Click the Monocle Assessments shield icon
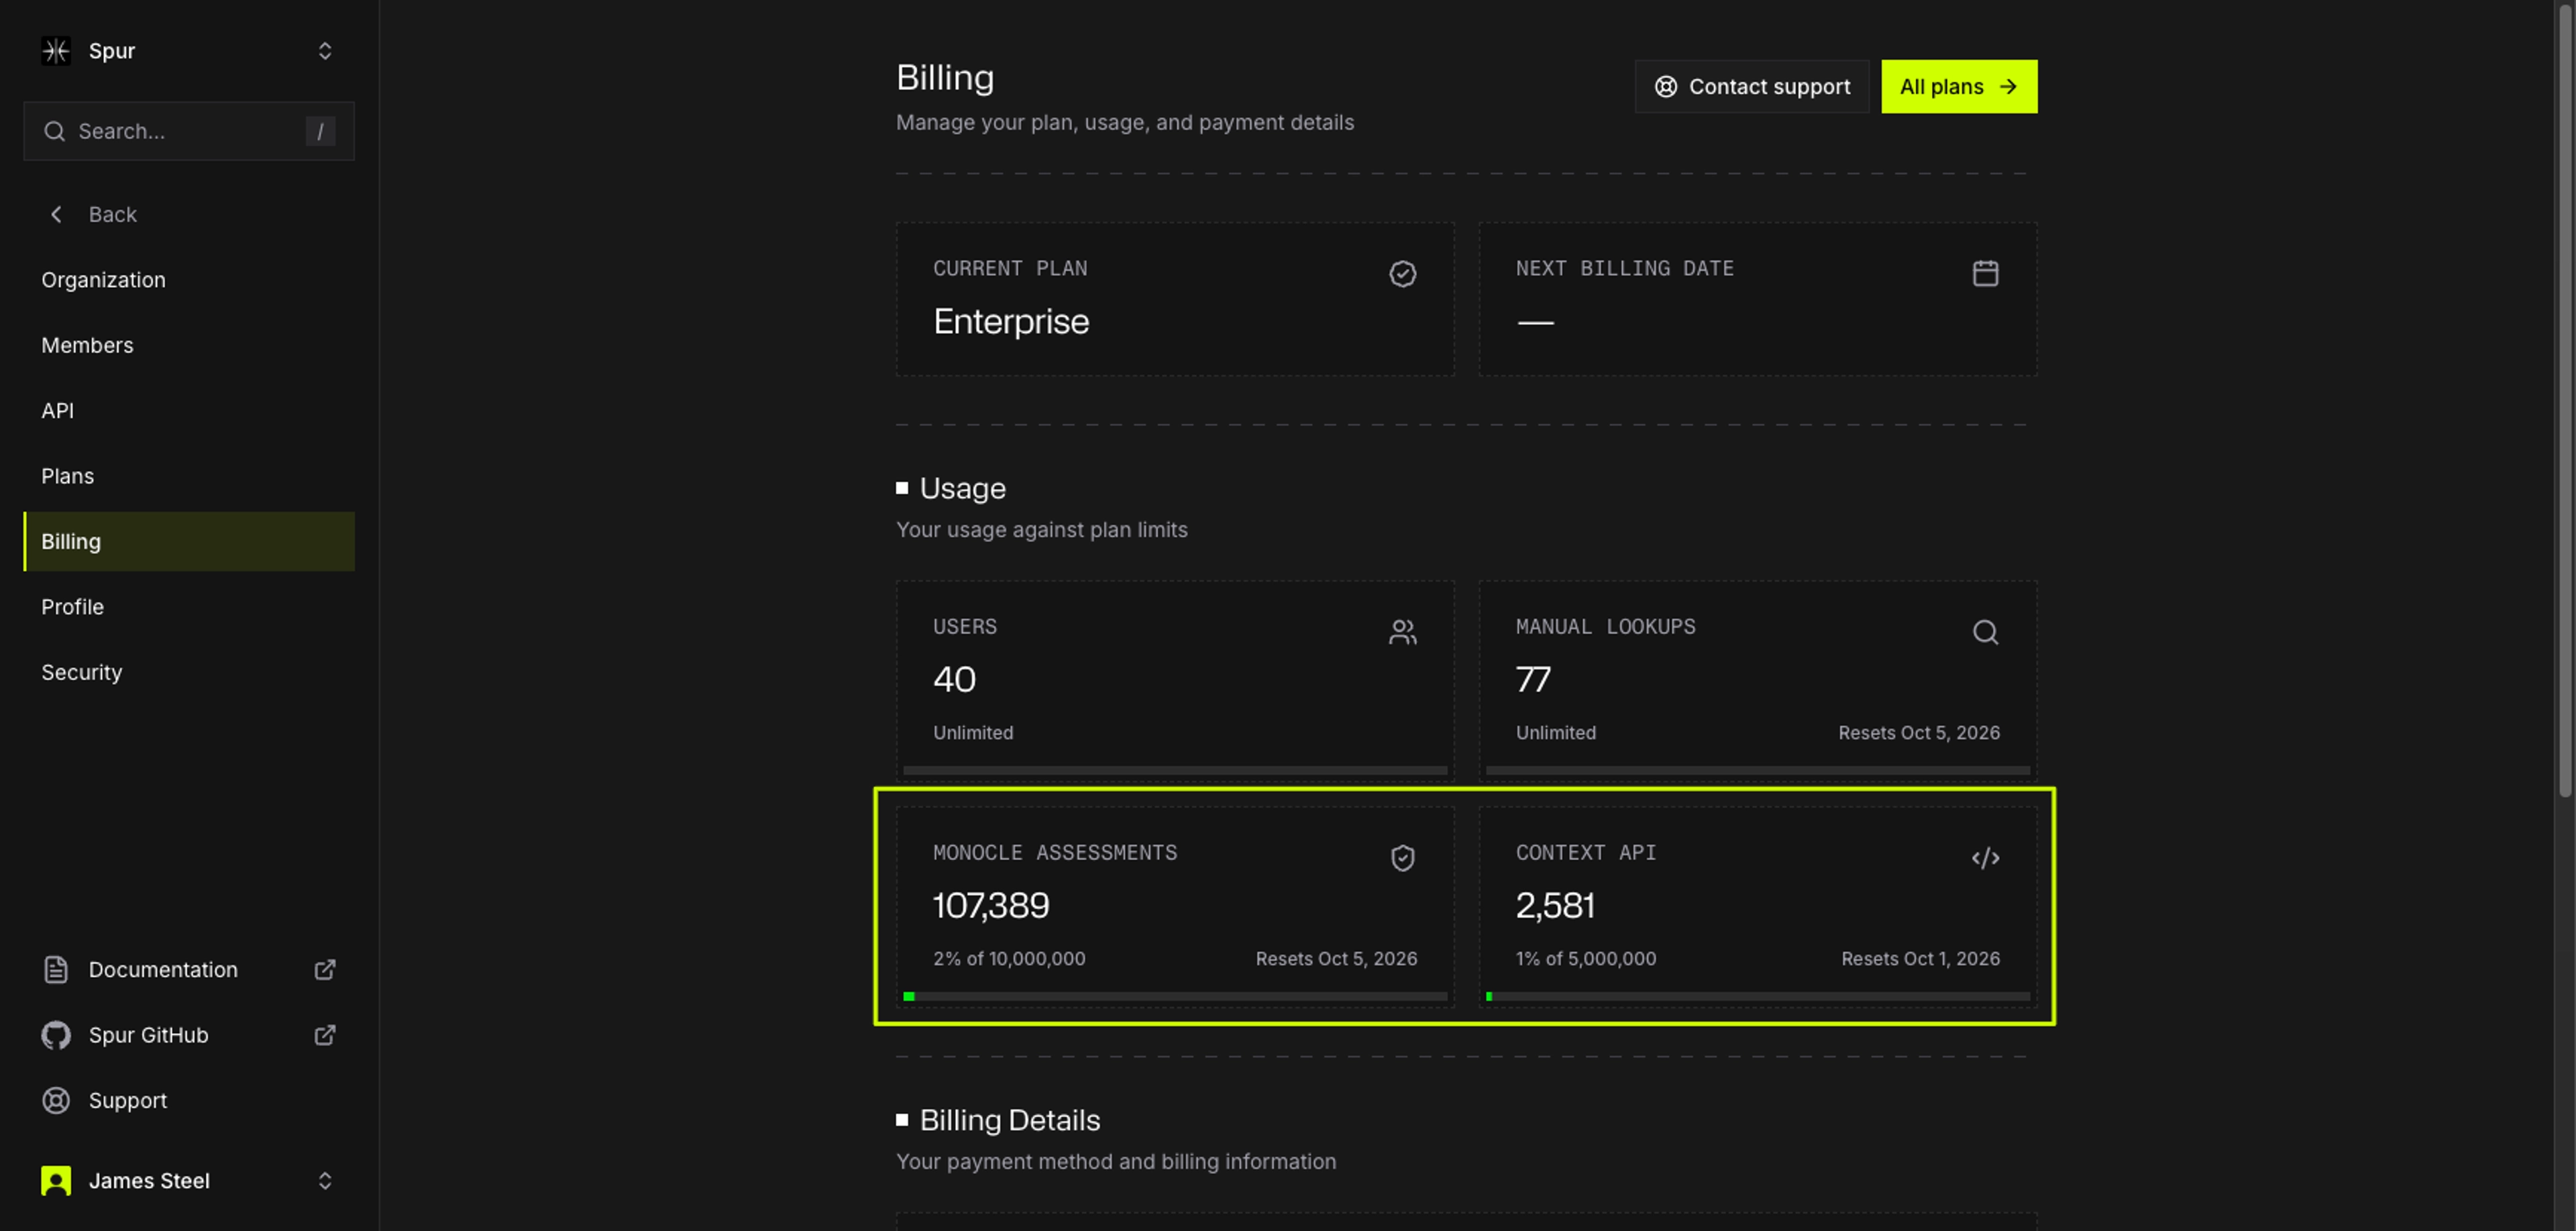 [x=1402, y=858]
